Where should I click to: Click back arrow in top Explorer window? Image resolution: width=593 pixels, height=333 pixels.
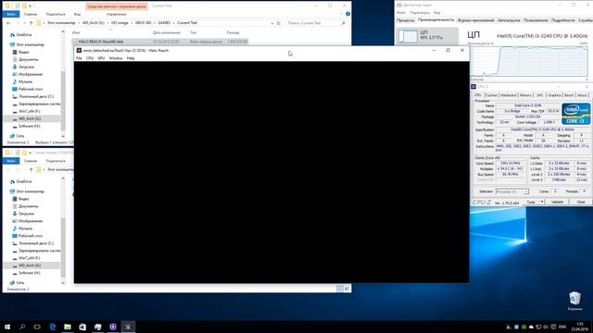pos(8,23)
